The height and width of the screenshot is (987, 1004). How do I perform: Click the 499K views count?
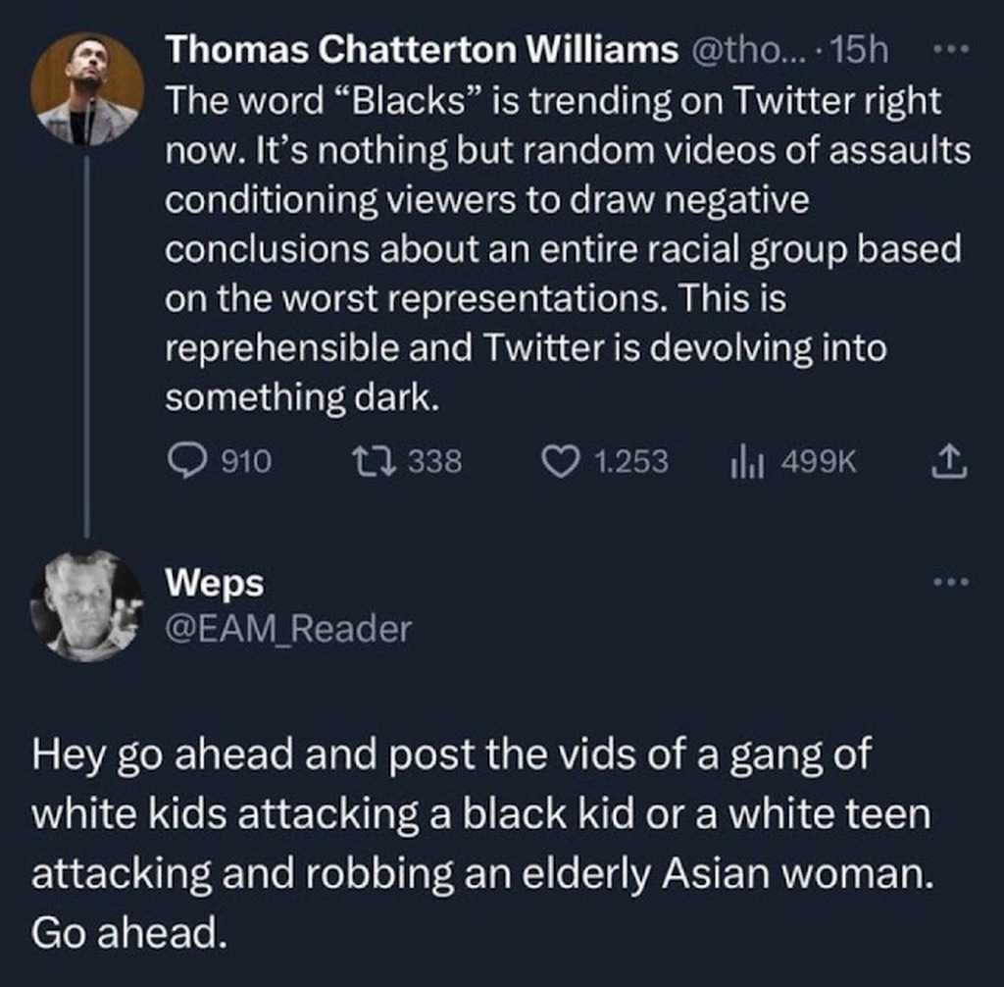[819, 461]
